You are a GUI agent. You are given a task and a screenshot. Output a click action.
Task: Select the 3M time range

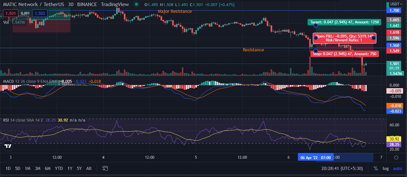pos(38,168)
